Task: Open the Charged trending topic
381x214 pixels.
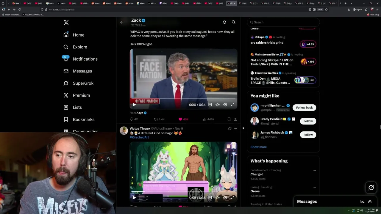Action: click(x=257, y=174)
